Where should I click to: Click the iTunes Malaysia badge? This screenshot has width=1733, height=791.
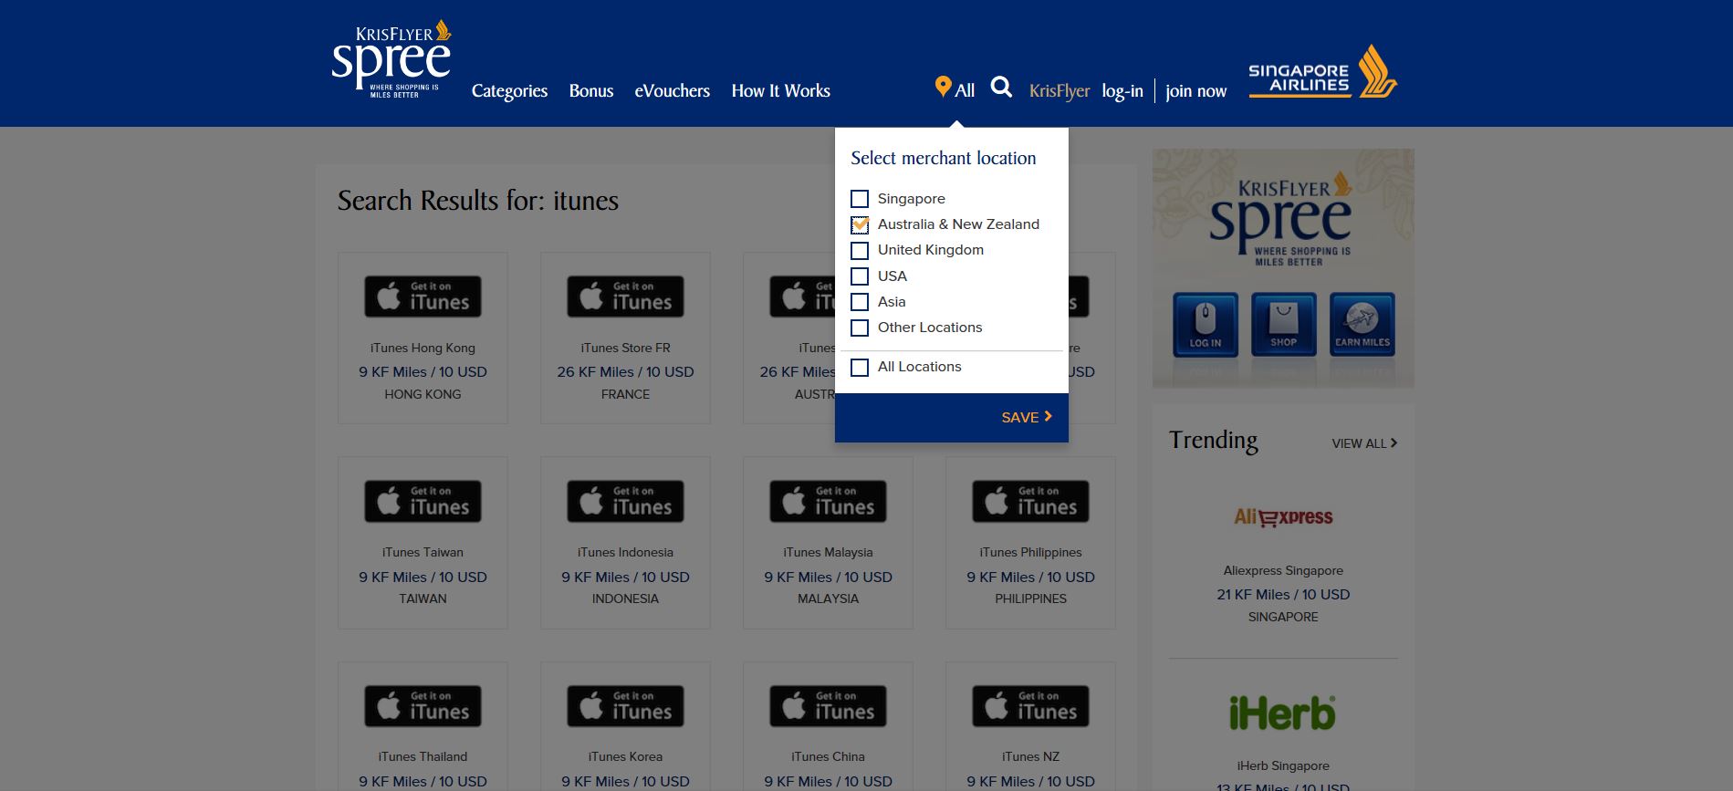pyautogui.click(x=828, y=501)
